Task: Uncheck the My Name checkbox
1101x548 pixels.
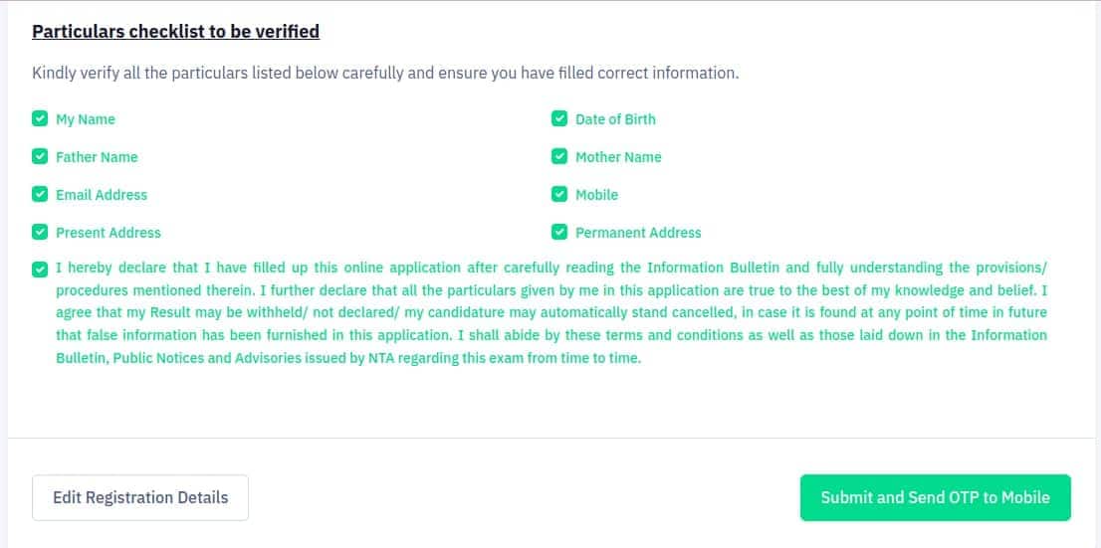Action: [40, 118]
